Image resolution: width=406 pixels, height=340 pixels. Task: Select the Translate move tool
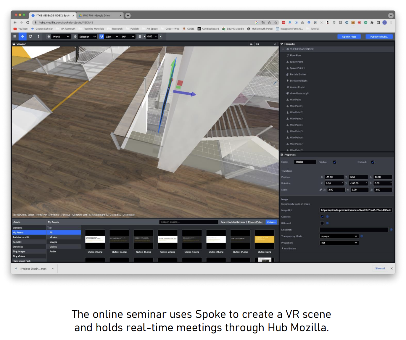tap(22, 36)
